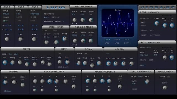Adjust the portamento PORT knob
Viewport: 177px width, 99px height.
point(64,38)
